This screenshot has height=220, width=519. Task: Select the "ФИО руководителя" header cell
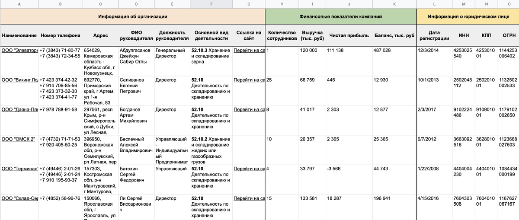click(136, 35)
